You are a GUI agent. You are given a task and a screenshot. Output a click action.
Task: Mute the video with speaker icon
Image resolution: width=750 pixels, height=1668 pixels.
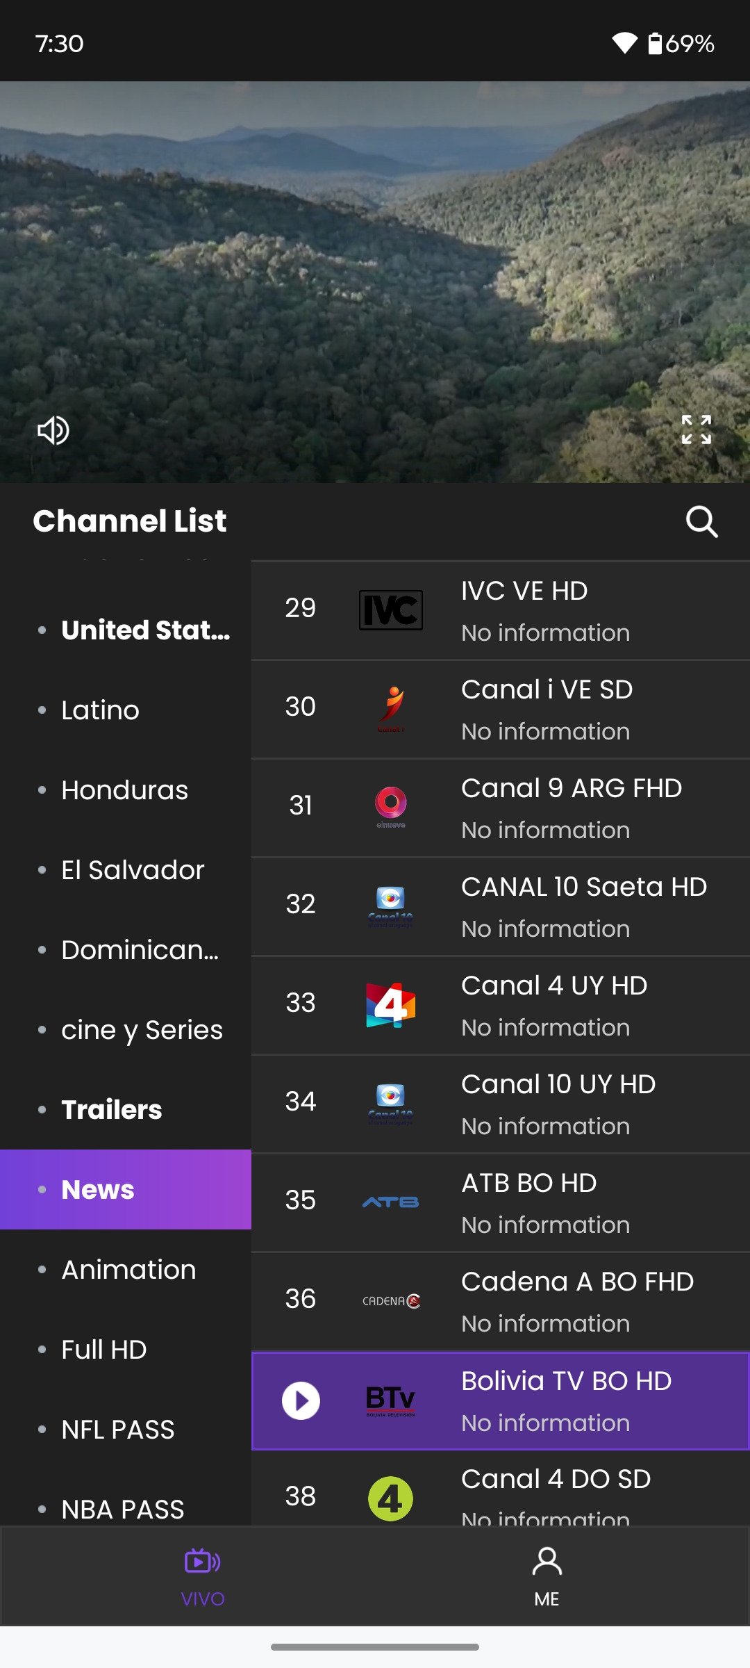(x=53, y=431)
